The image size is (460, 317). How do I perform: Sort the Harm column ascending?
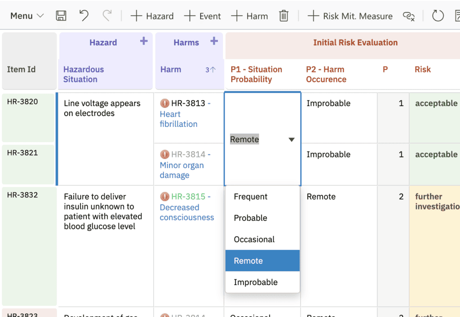(x=210, y=70)
